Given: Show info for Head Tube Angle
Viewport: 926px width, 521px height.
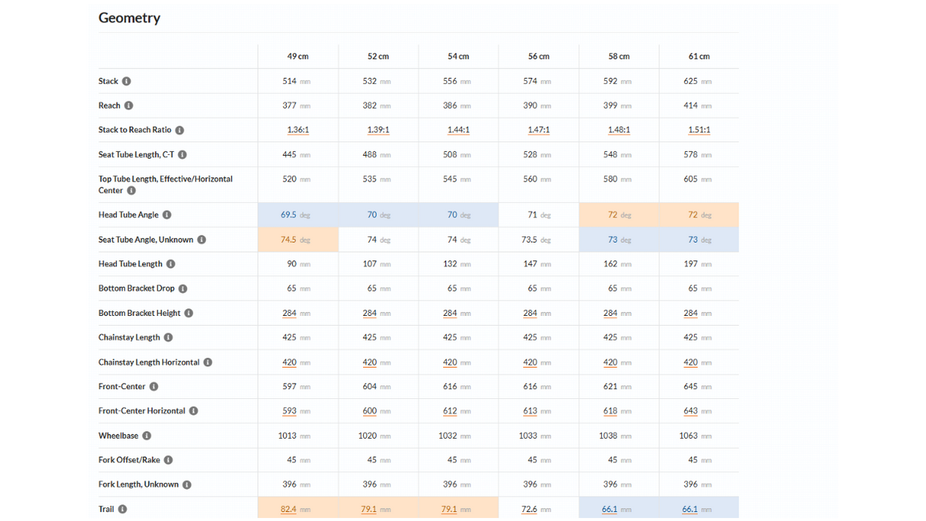Looking at the screenshot, I should coord(167,215).
